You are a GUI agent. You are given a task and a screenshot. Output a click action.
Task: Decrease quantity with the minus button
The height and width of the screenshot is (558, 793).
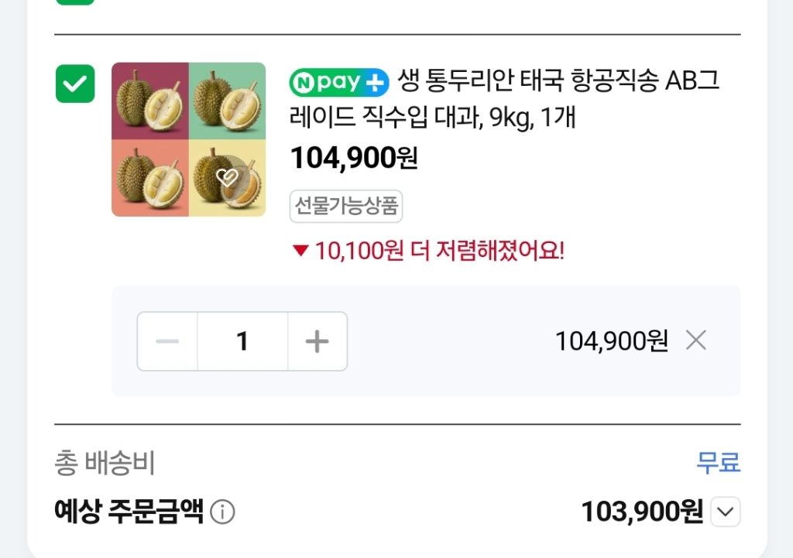[167, 341]
